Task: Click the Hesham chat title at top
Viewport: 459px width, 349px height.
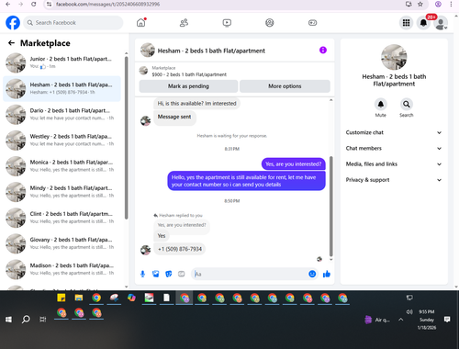Action: (211, 51)
